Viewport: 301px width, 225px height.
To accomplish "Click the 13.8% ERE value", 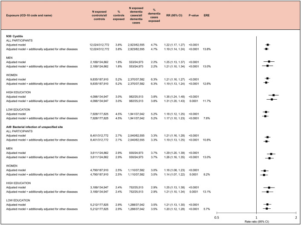I will (206, 49).
